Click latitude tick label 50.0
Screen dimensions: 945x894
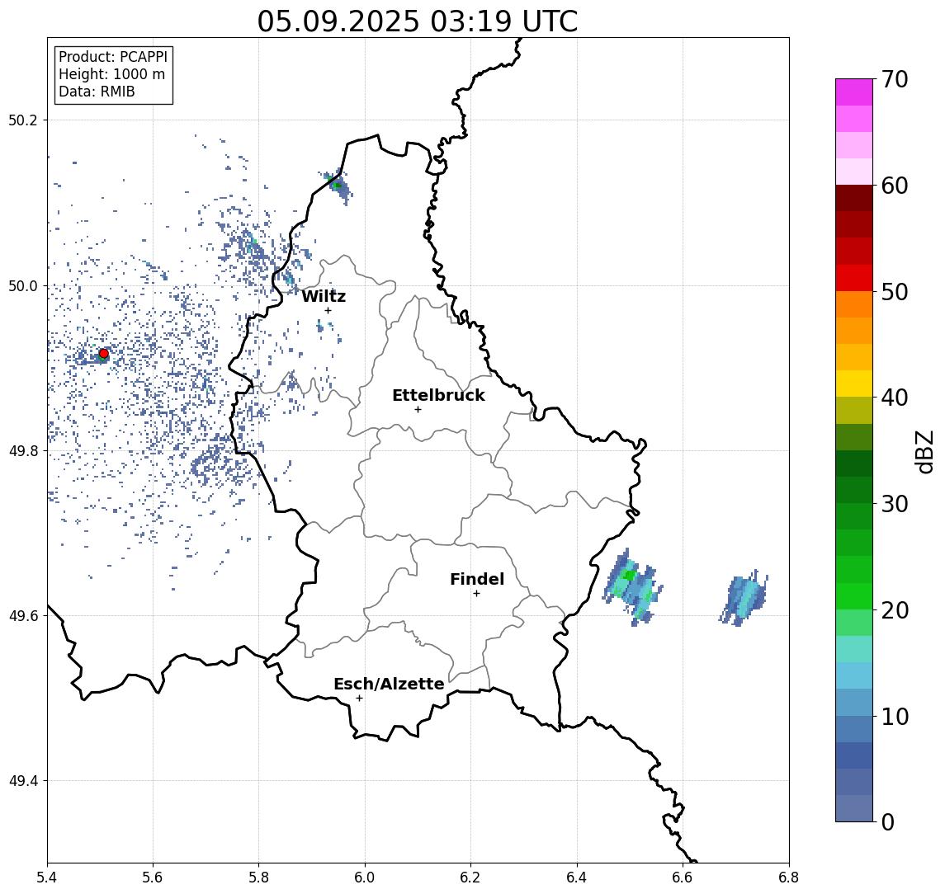pos(23,285)
